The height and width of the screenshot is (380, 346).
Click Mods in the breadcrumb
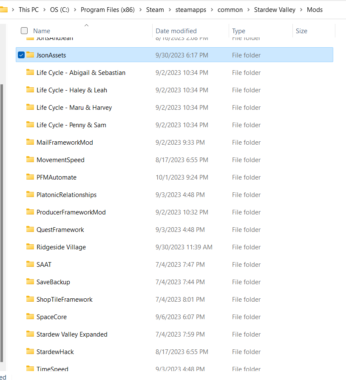(315, 10)
